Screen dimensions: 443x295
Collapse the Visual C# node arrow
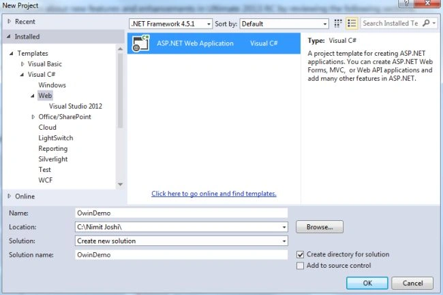(22, 75)
